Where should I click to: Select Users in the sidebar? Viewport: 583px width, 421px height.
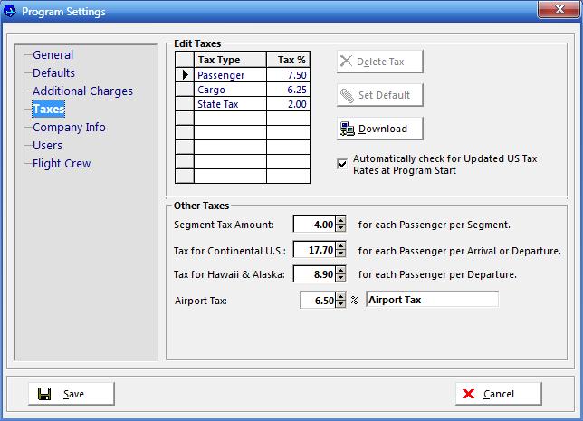pyautogui.click(x=47, y=146)
